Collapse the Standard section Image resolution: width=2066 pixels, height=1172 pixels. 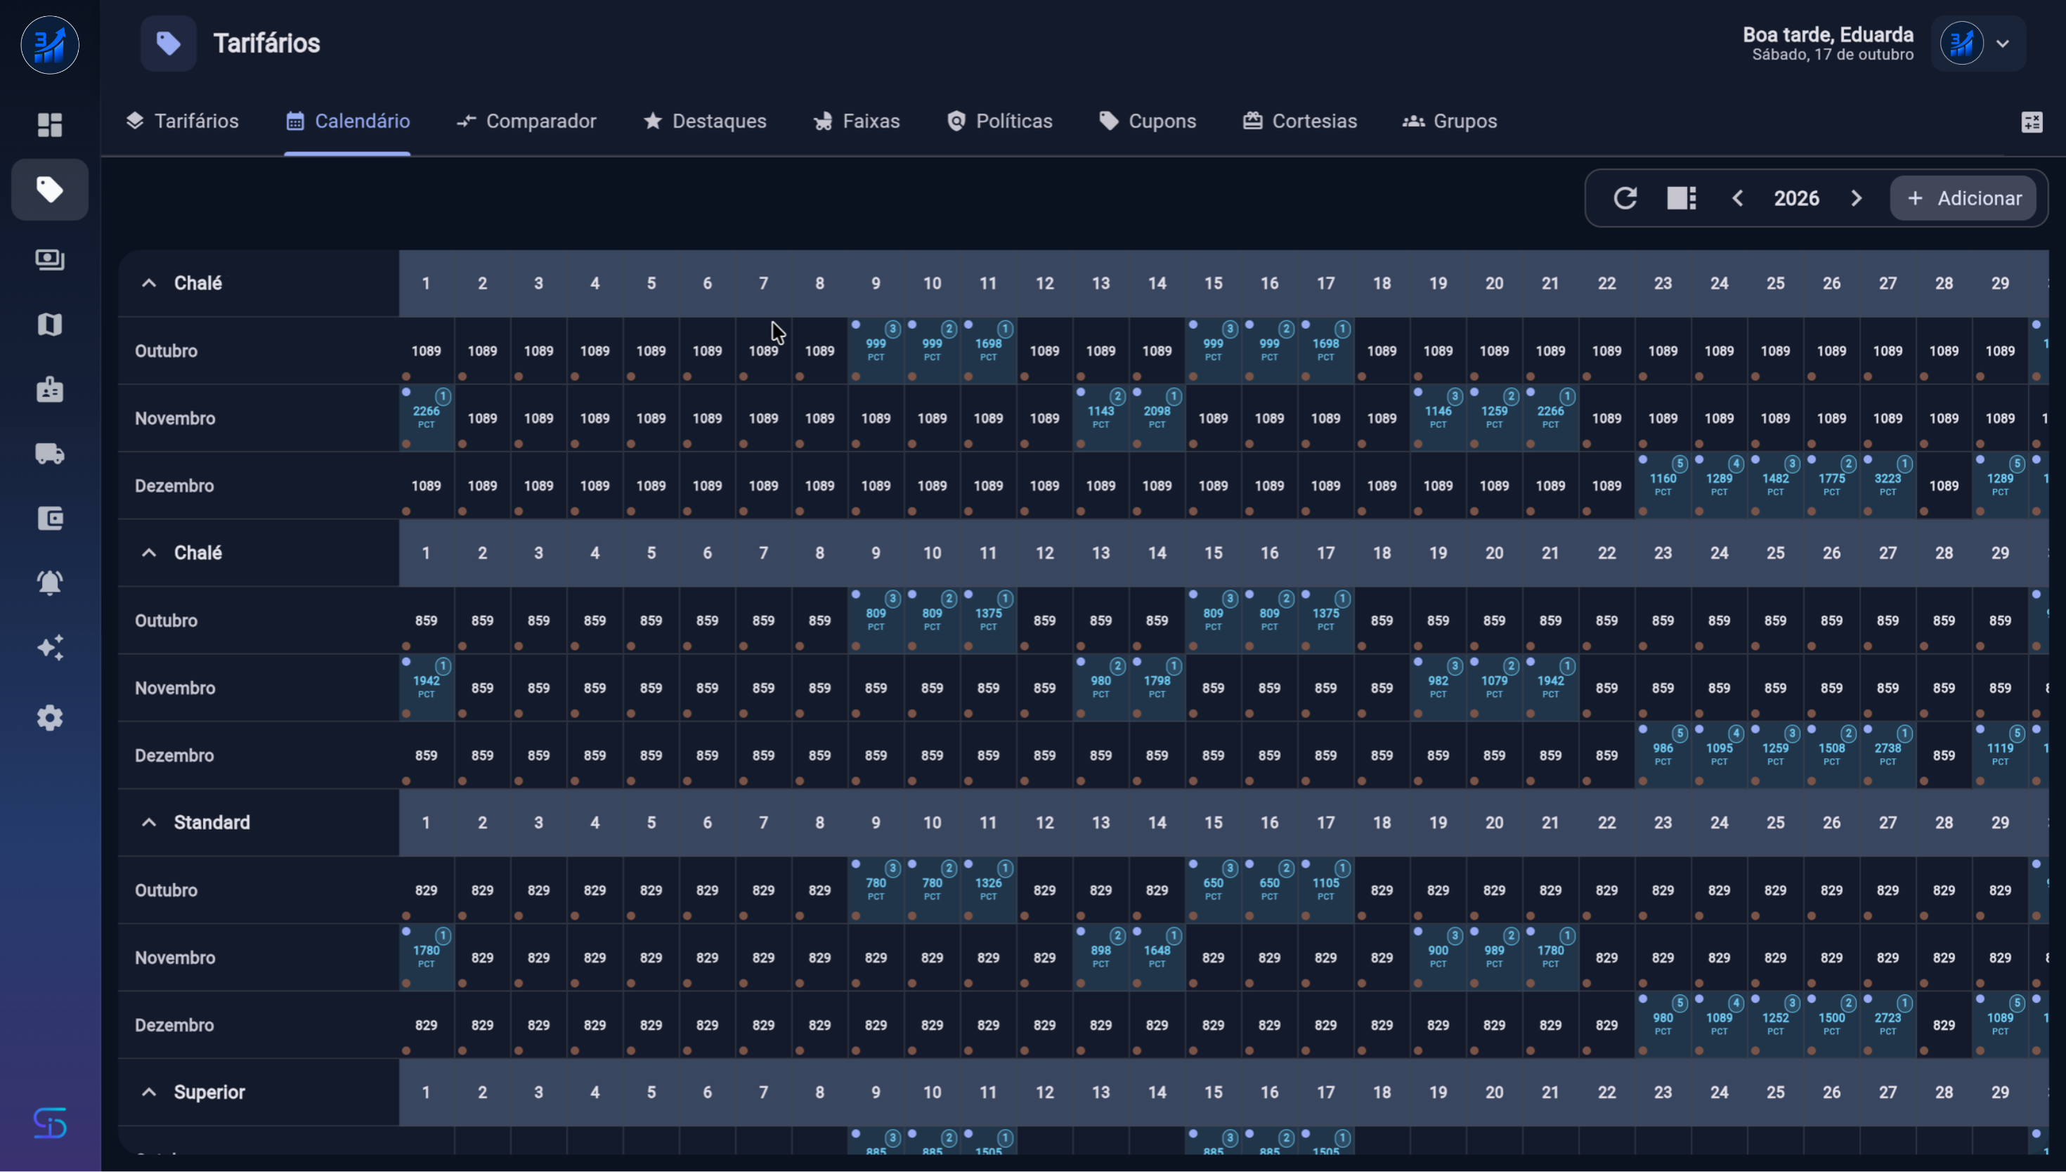(149, 823)
